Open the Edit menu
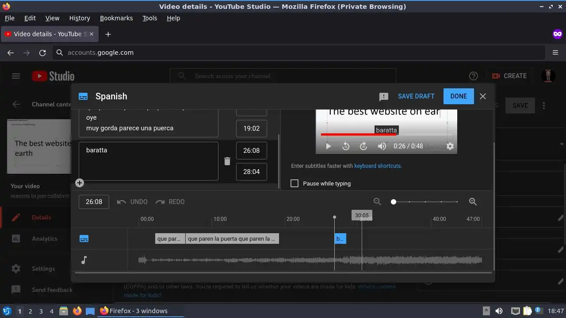 (30, 18)
